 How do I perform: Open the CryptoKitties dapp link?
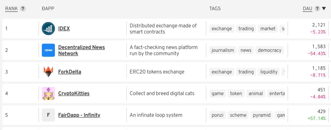pos(74,93)
